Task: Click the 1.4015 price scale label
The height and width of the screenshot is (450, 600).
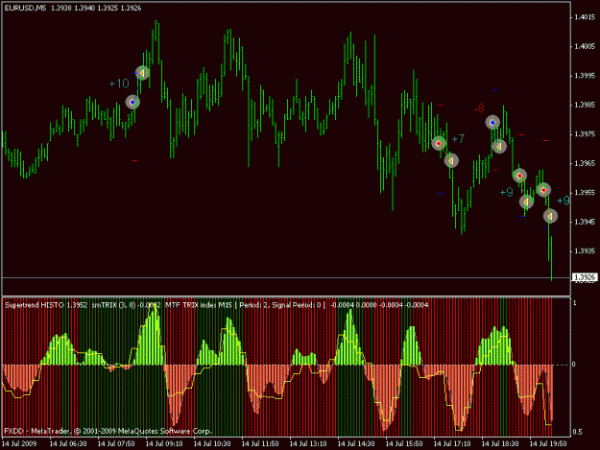Action: pyautogui.click(x=585, y=17)
